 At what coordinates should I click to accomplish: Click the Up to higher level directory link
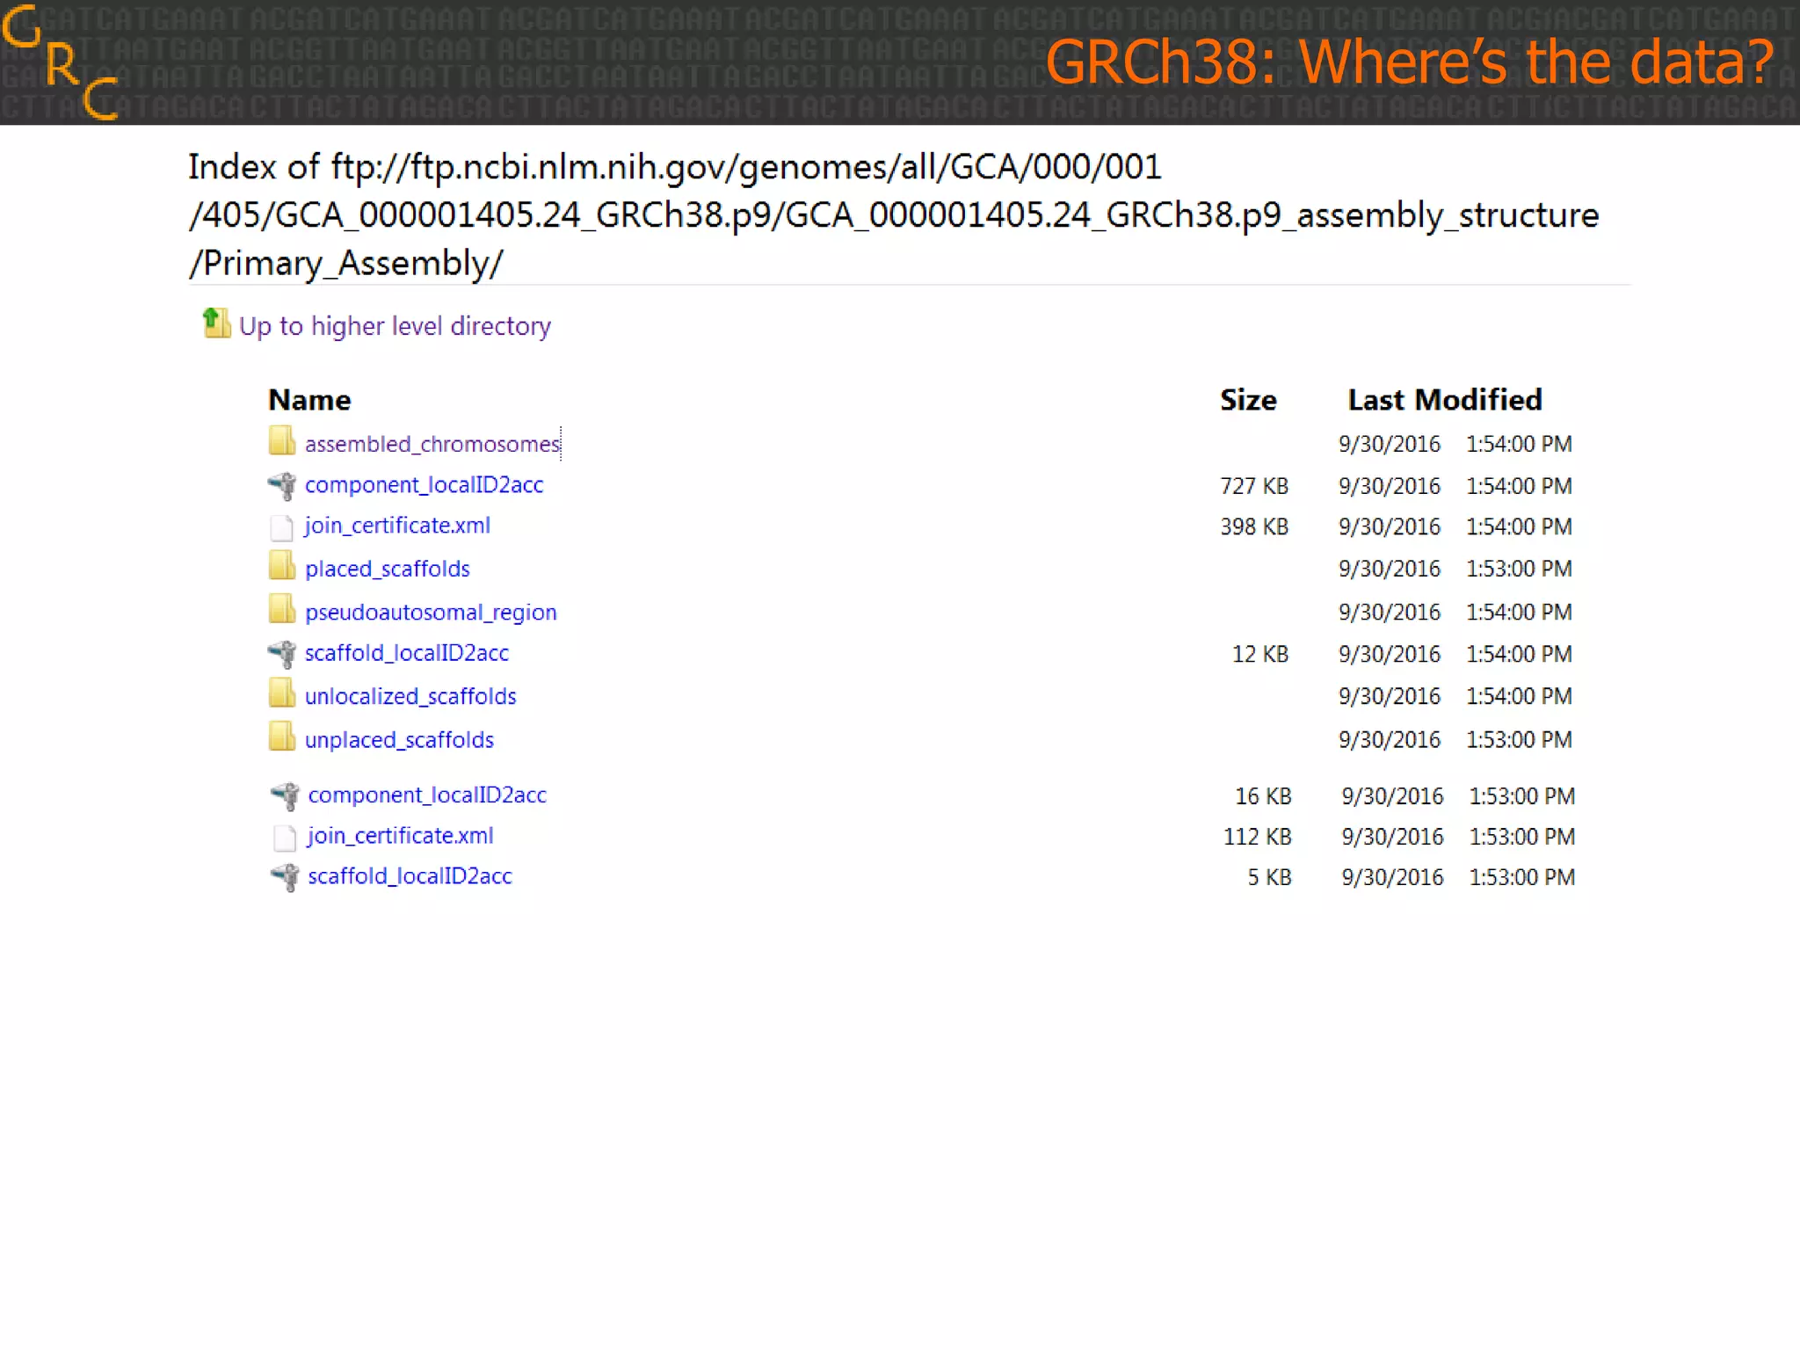tap(395, 326)
